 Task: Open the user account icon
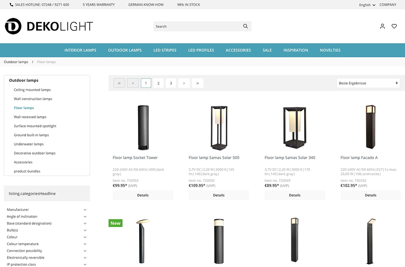point(382,27)
